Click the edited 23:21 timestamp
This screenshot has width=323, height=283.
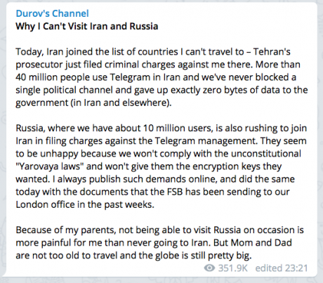point(282,268)
